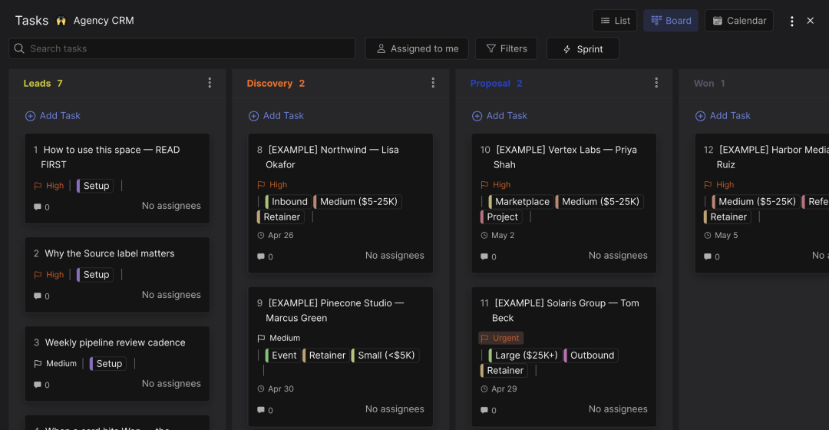Add Task in Proposal column
The width and height of the screenshot is (829, 430).
point(500,116)
